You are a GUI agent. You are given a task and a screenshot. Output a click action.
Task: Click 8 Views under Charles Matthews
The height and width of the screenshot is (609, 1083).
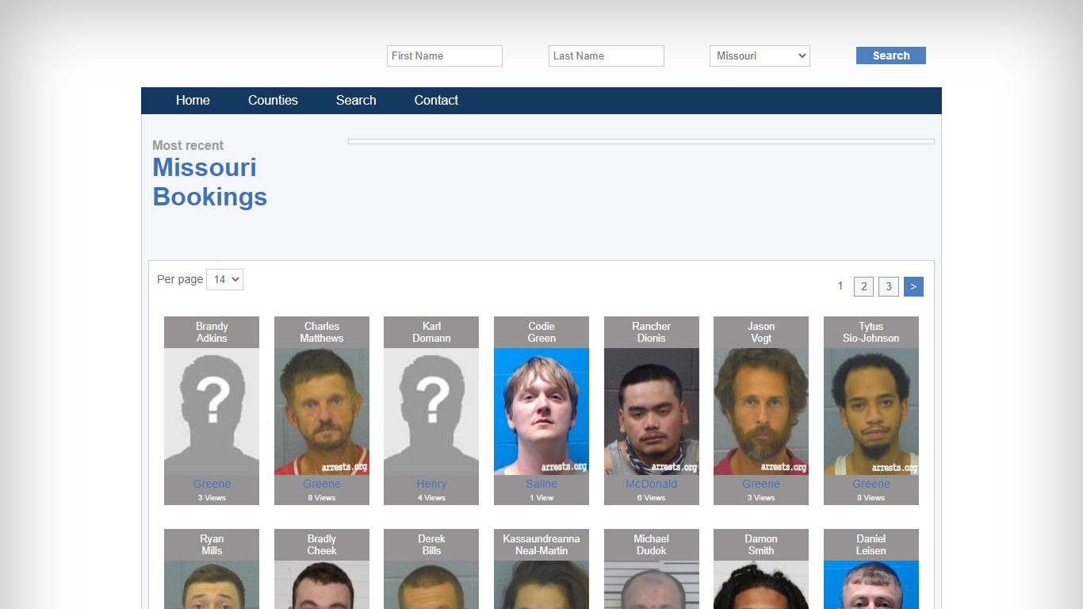point(322,498)
